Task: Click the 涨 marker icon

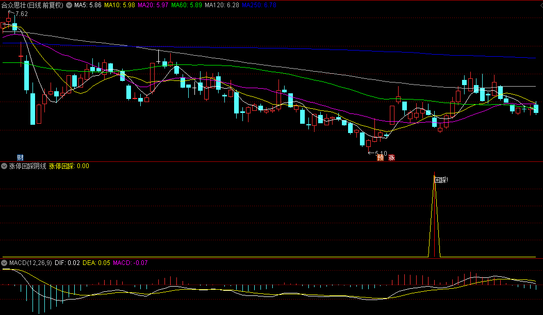Action: pos(392,158)
